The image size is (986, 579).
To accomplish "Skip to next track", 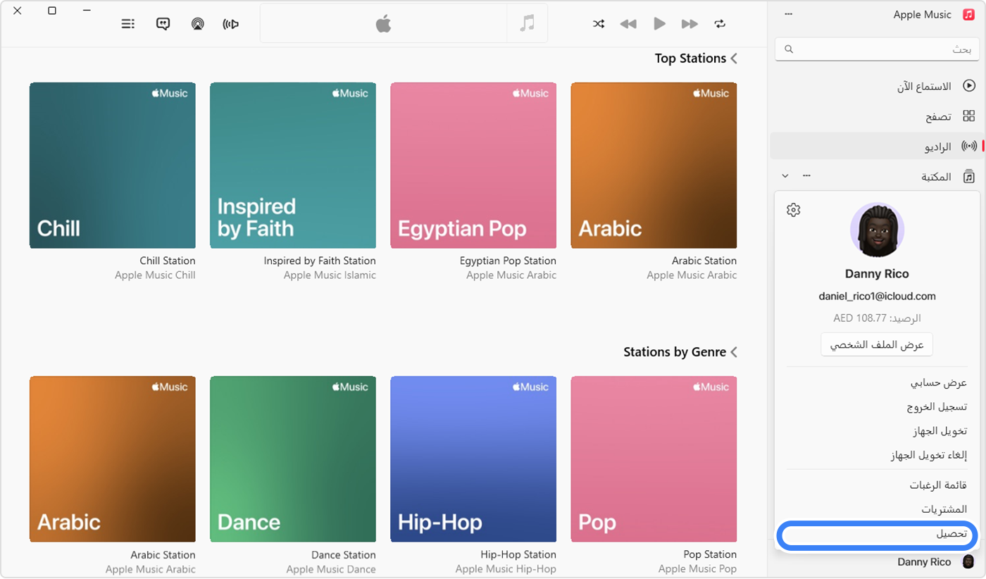I will click(689, 24).
